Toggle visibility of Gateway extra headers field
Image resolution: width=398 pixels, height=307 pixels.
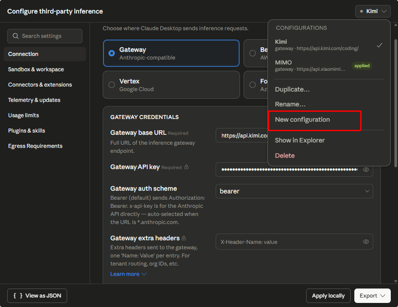point(366,242)
